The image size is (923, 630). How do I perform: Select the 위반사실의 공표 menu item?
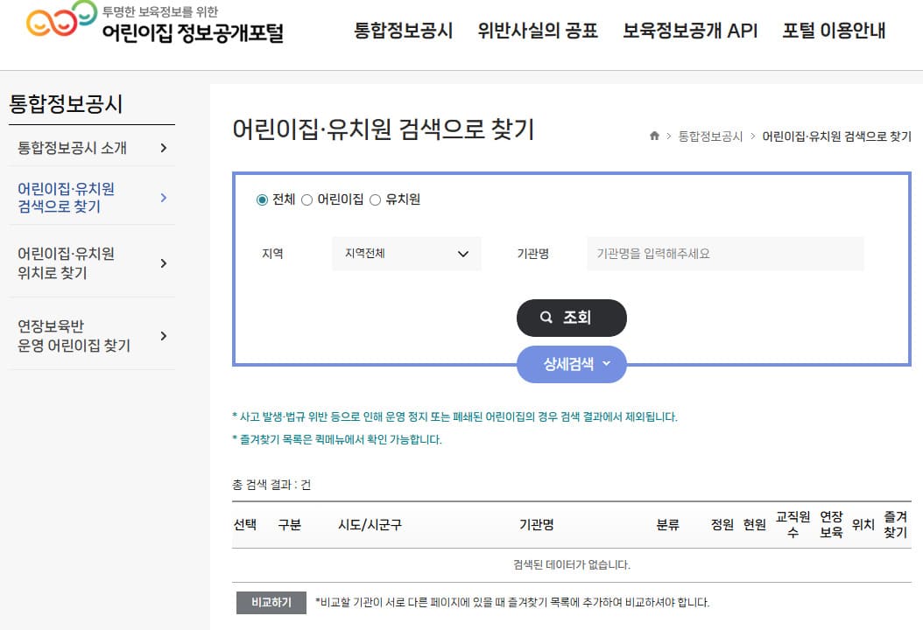[538, 29]
